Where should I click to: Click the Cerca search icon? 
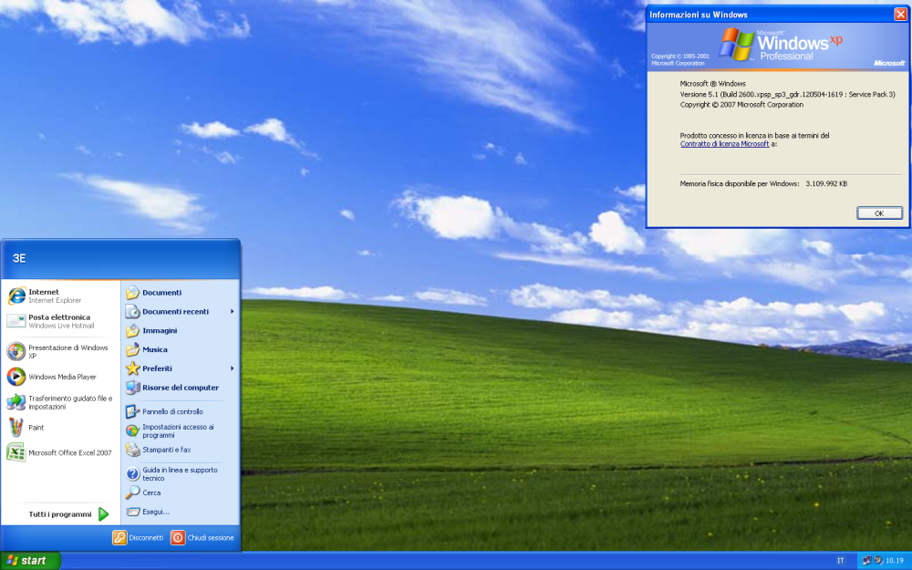(133, 492)
